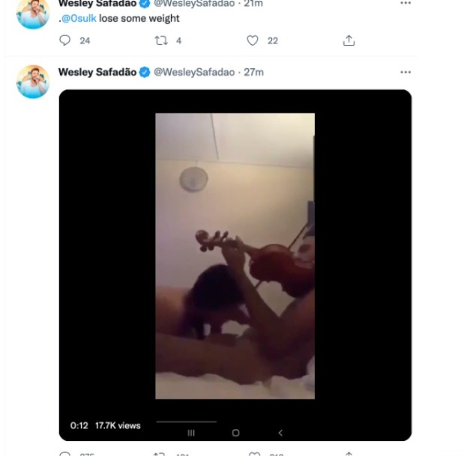Open more options on the 21m tweet

tap(406, 3)
